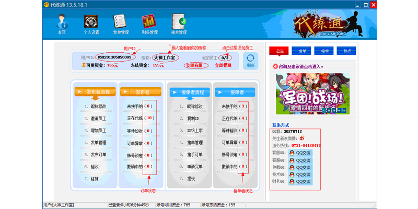418x209 pixels.
Task: Open the 发单管理 toolbar icon
Action: pyautogui.click(x=121, y=25)
